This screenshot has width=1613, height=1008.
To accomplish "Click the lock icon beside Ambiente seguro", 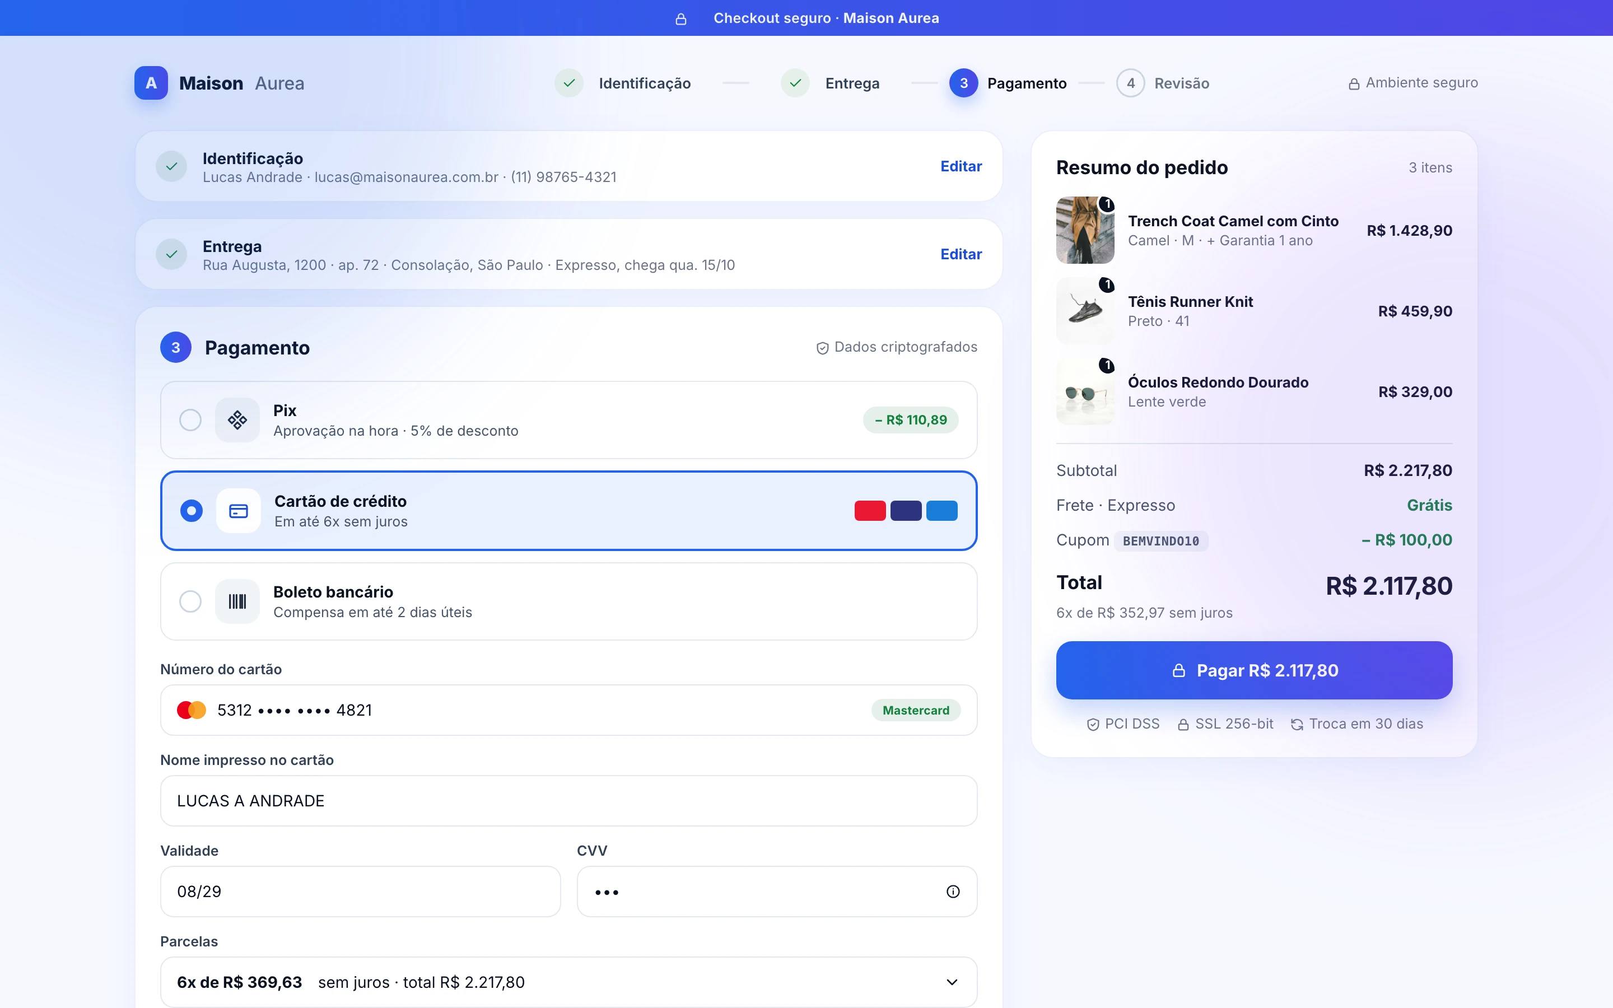I will pos(1354,84).
